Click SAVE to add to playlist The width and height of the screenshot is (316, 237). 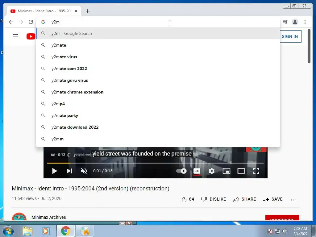click(272, 199)
